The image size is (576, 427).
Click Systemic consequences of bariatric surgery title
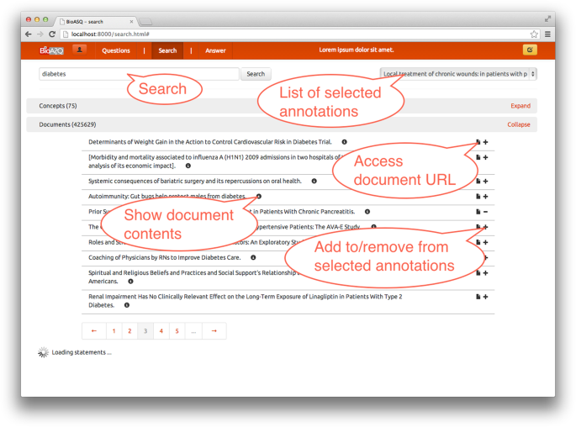(195, 181)
